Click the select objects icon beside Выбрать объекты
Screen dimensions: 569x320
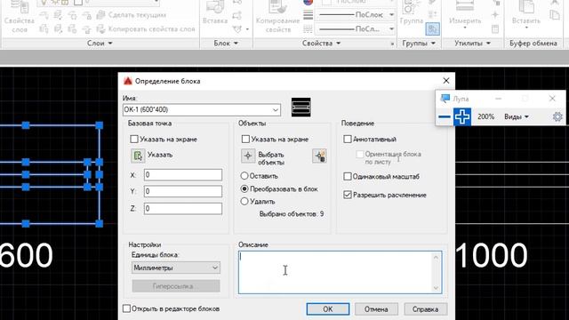[248, 156]
